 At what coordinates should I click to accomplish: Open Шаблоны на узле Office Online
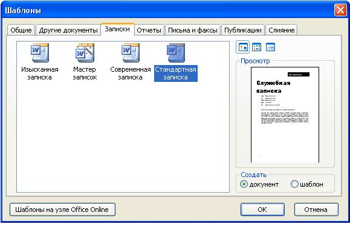pyautogui.click(x=62, y=210)
